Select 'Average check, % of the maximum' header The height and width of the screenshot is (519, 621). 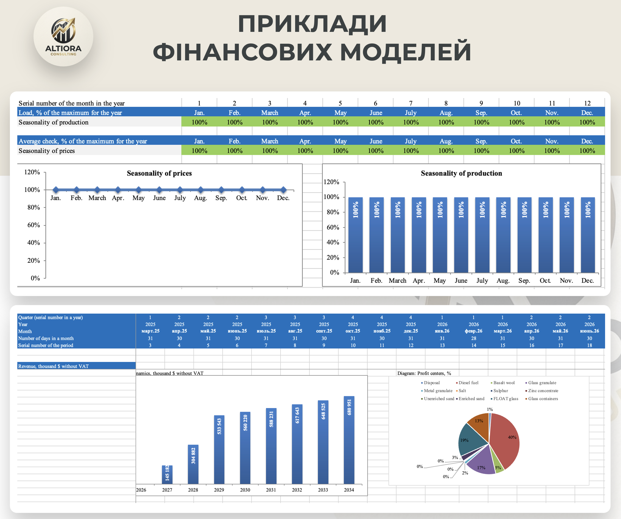coord(83,141)
